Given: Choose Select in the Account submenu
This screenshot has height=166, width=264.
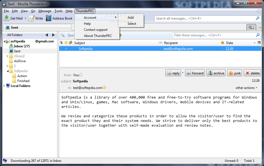Looking at the screenshot, I should click(132, 24).
